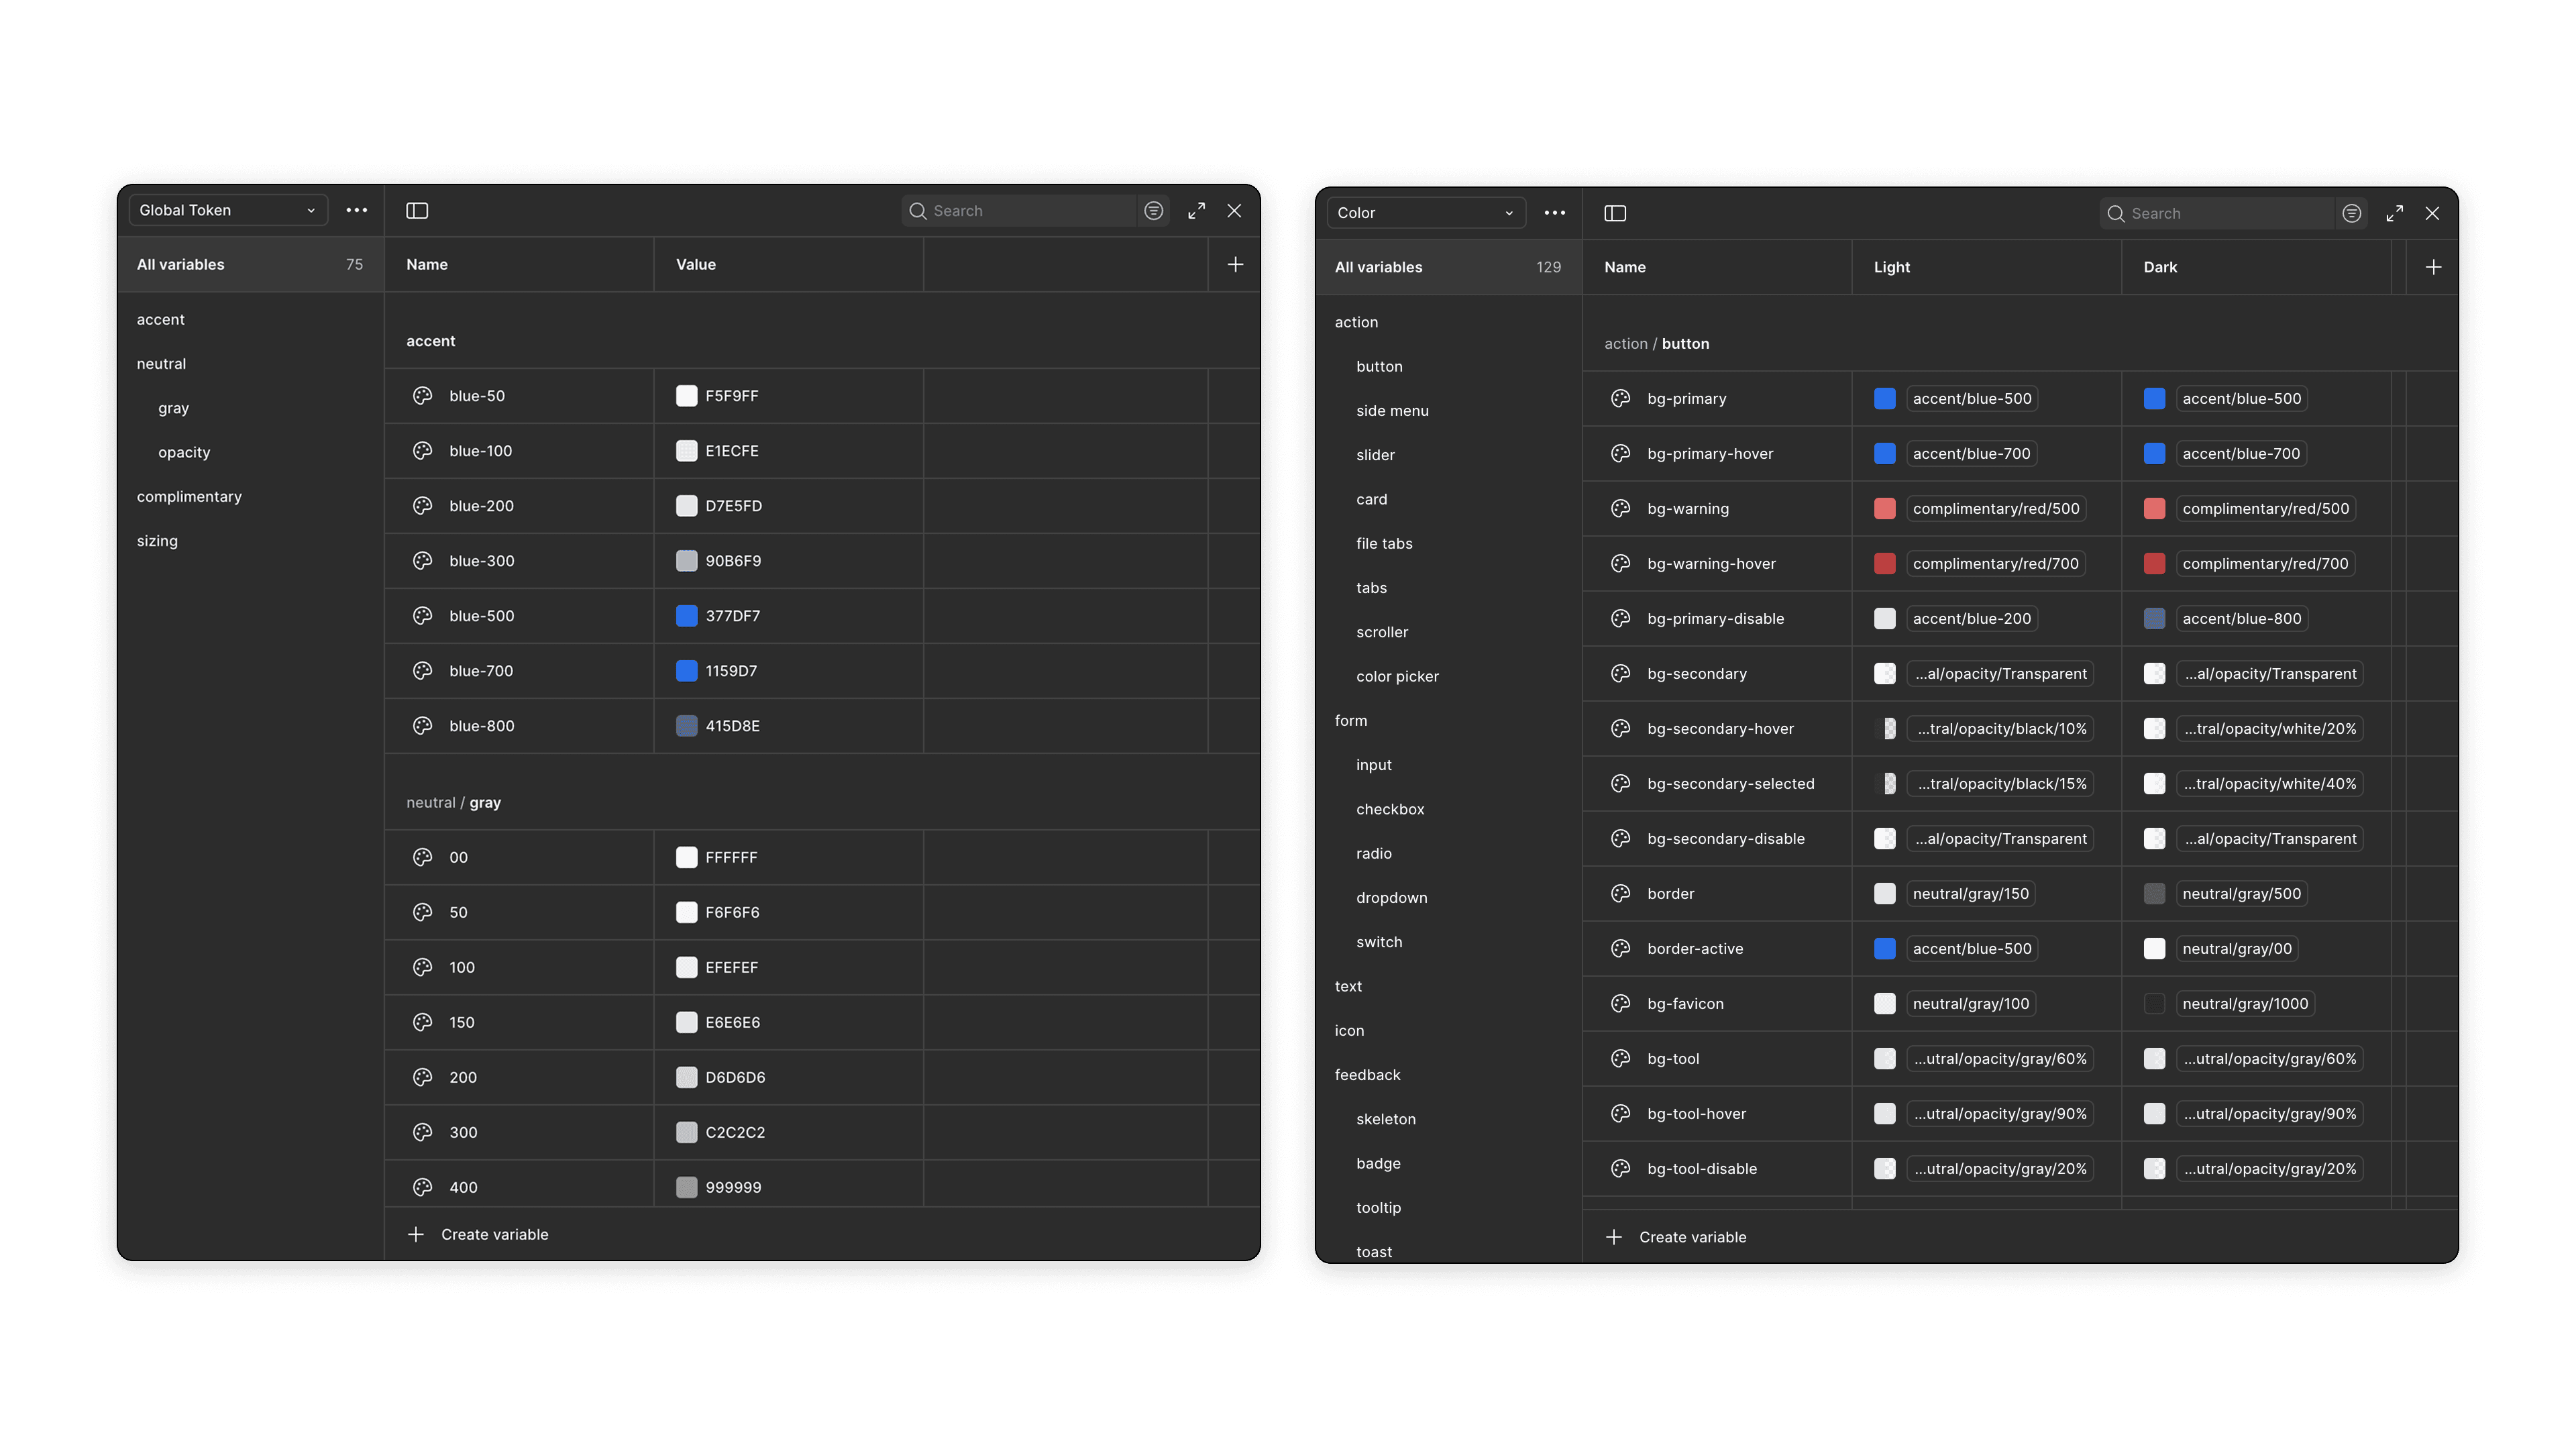This screenshot has height=1449, width=2576.
Task: Open the 1159D7 swatch for blue-700
Action: pos(686,670)
